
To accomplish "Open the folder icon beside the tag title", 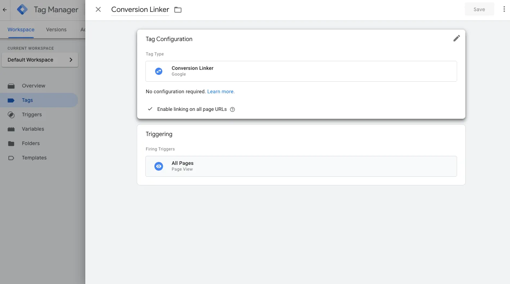I will tap(177, 10).
